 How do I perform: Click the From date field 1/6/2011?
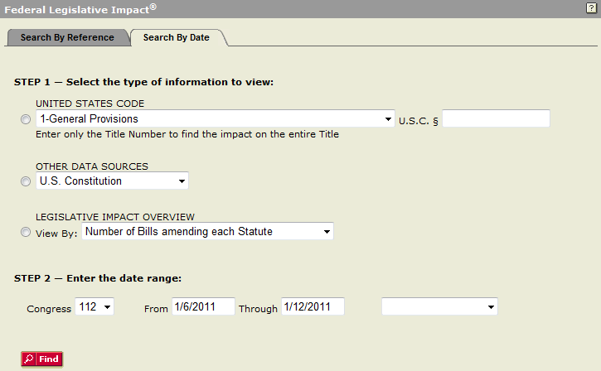(203, 306)
